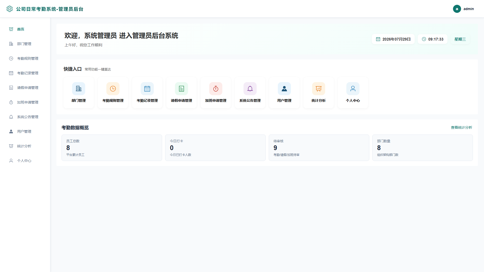Viewport: 484px width, 272px height.
Task: Click the 星期三 weekday badge
Action: click(x=460, y=39)
